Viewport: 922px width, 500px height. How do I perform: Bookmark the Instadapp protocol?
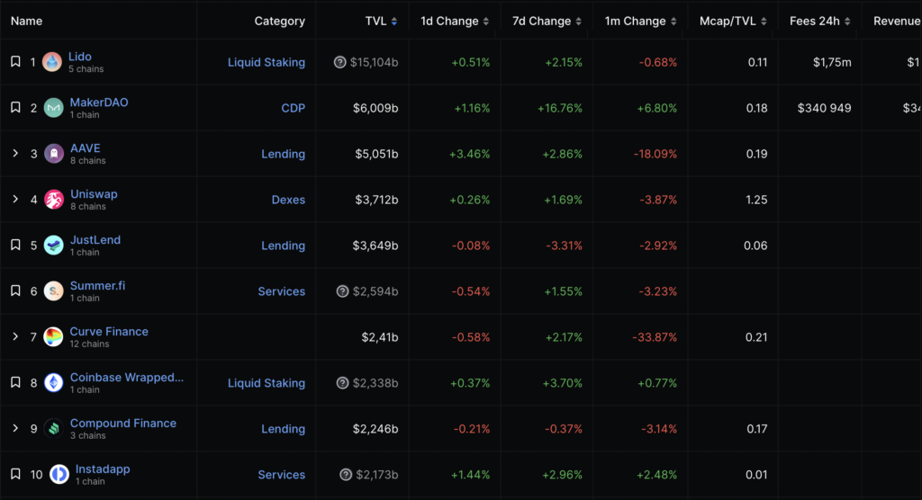point(15,475)
